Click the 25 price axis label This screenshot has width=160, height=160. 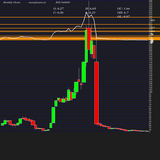pos(150,124)
